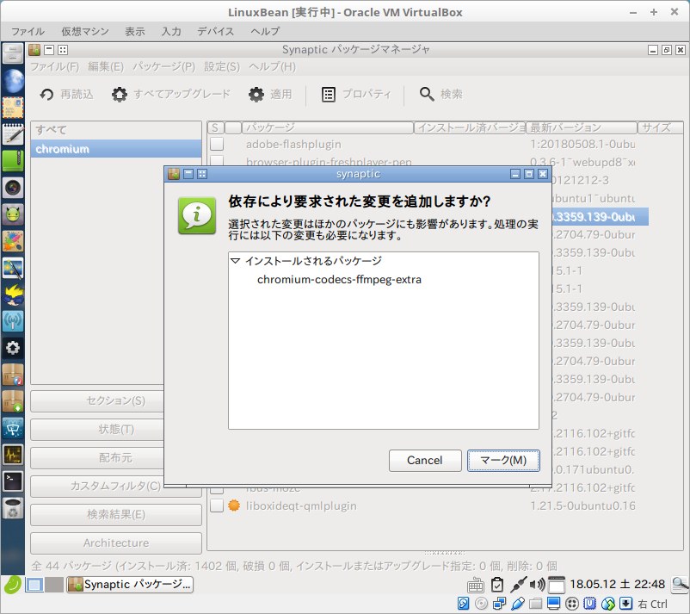Click the Upgrade All (すべてアップグレード) gear icon
Viewport: 690px width, 614px height.
click(120, 94)
